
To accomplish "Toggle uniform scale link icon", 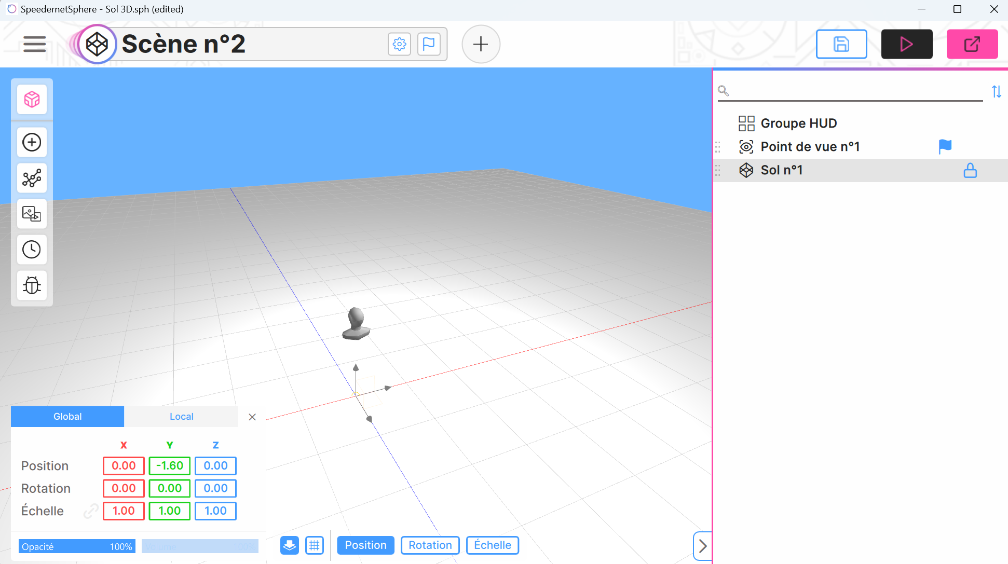I will tap(91, 511).
